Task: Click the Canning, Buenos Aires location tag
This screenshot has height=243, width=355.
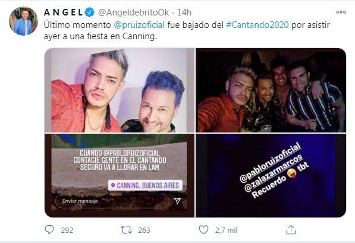Action: tap(145, 185)
